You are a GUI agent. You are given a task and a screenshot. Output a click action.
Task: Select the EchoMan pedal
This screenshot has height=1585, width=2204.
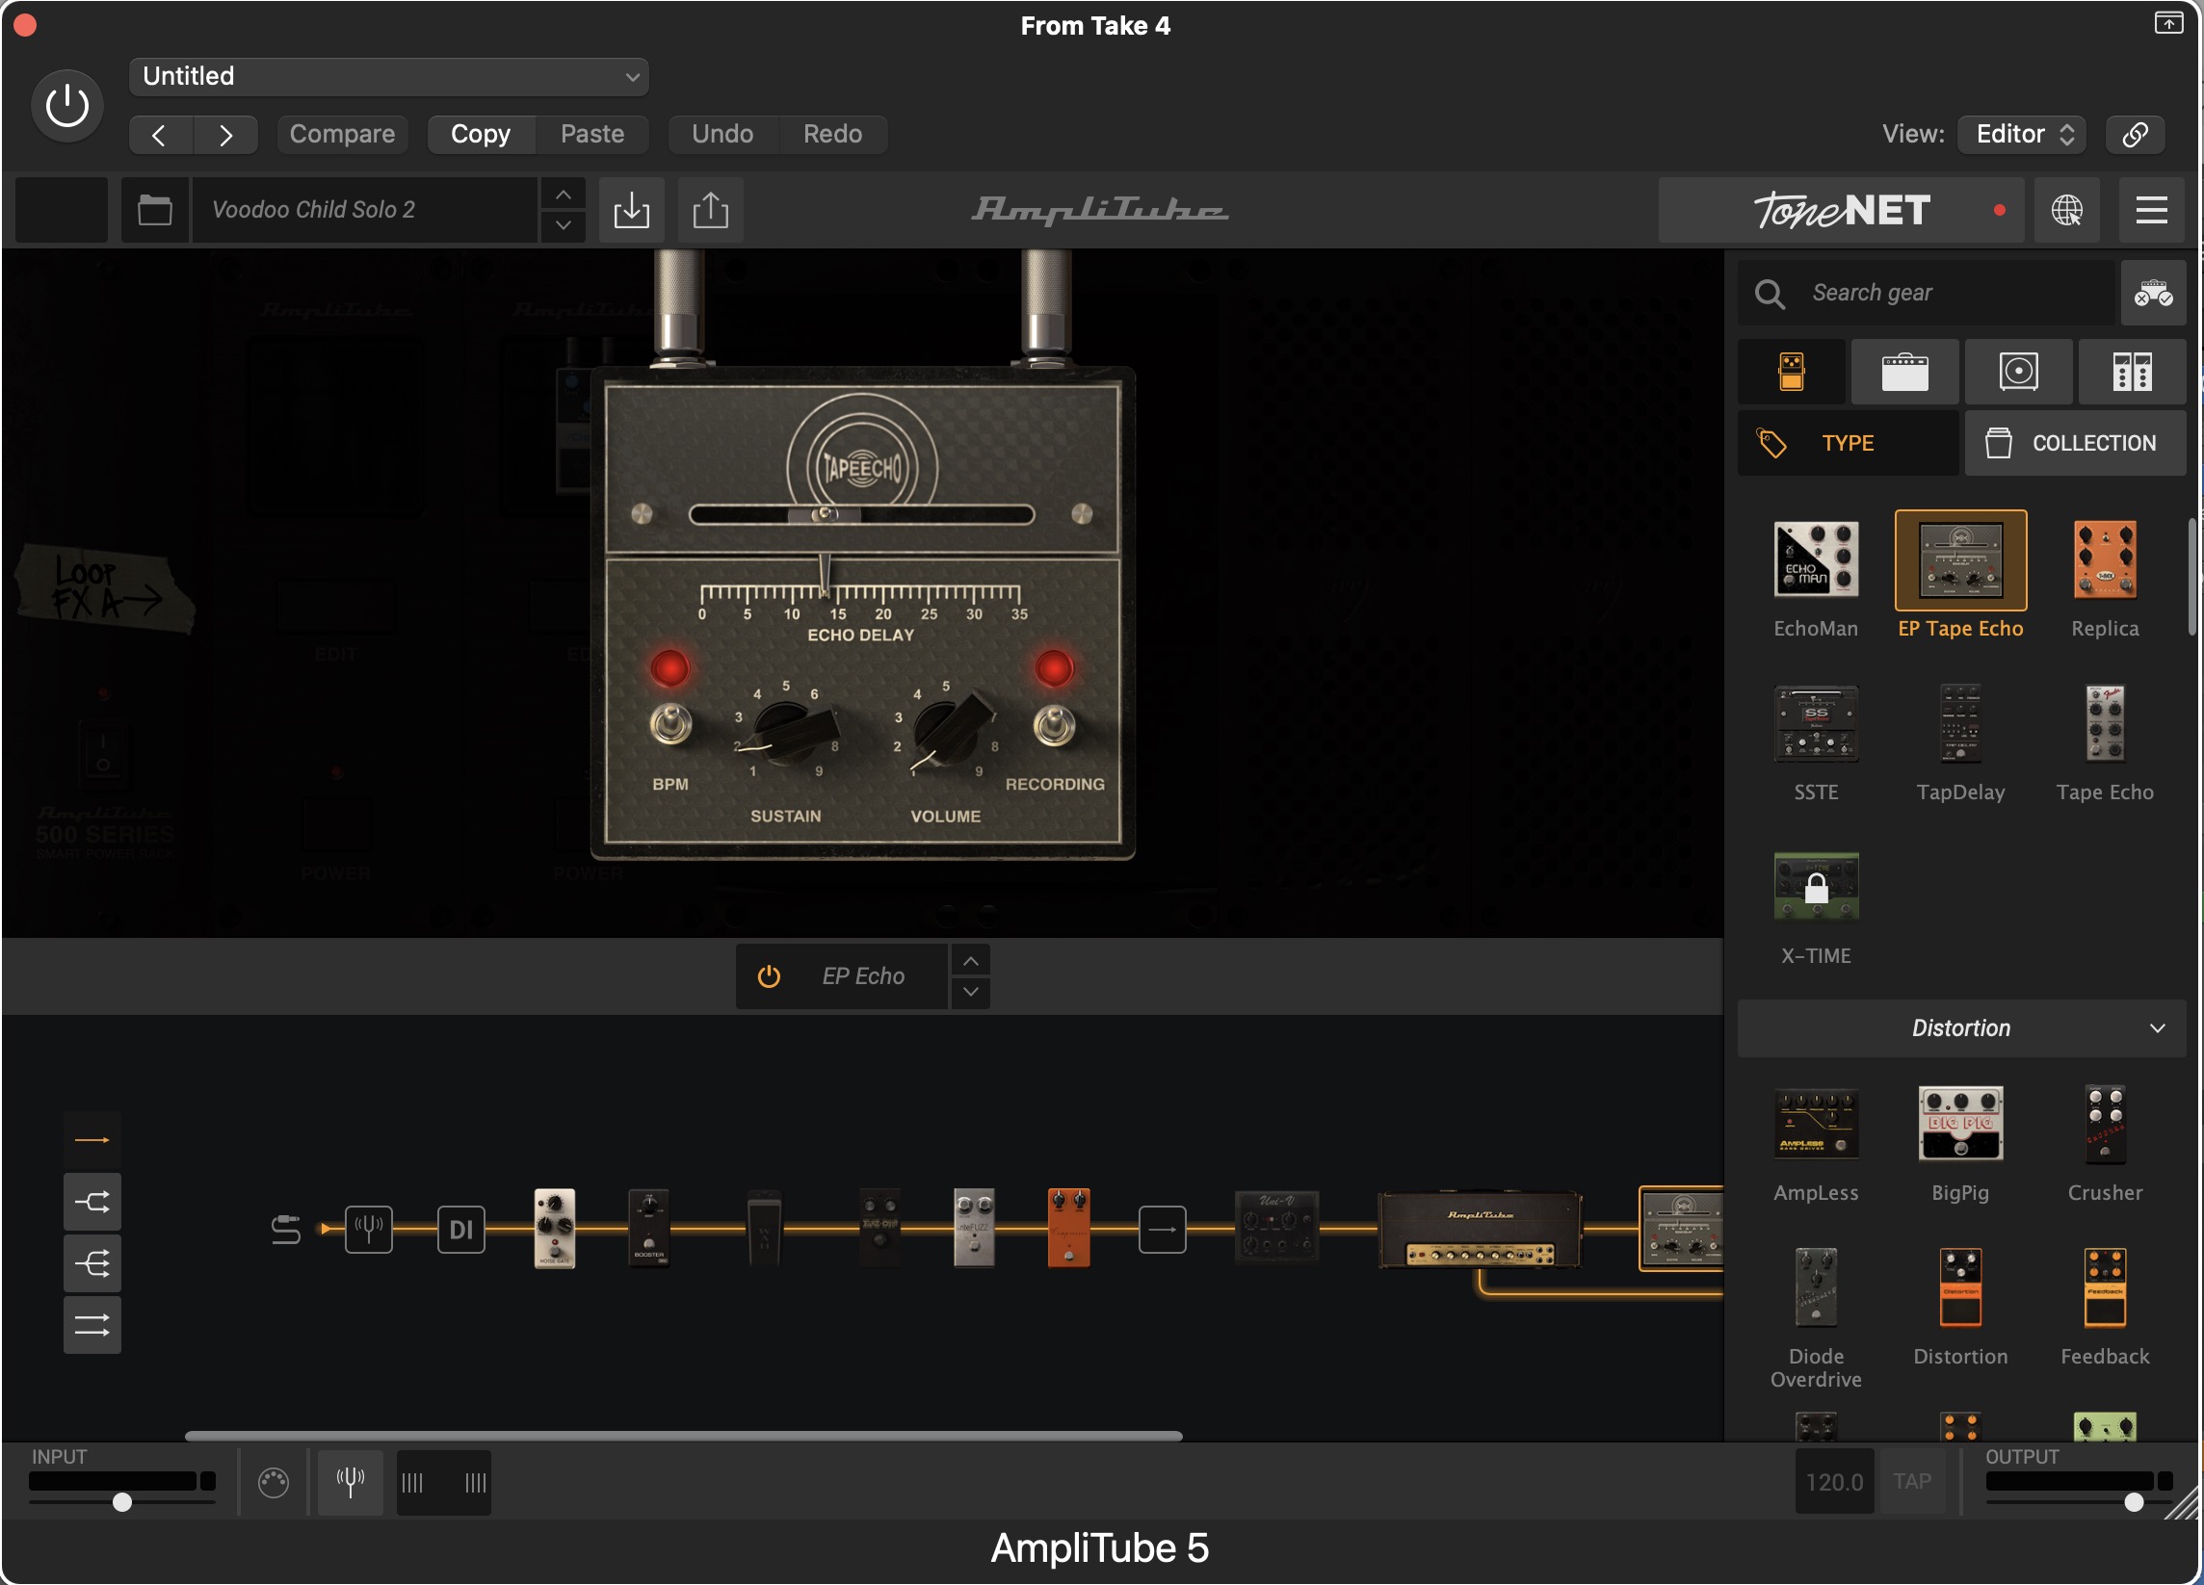coord(1816,559)
